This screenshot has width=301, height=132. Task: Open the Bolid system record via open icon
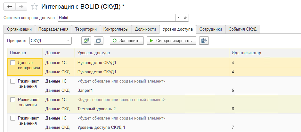(x=185, y=18)
